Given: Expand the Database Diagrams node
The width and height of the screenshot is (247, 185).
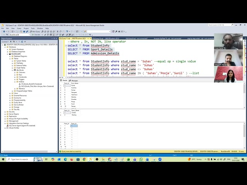Looking at the screenshot, I should pos(10,56).
